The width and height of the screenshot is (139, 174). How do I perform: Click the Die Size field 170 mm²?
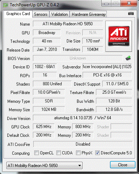point(93,41)
